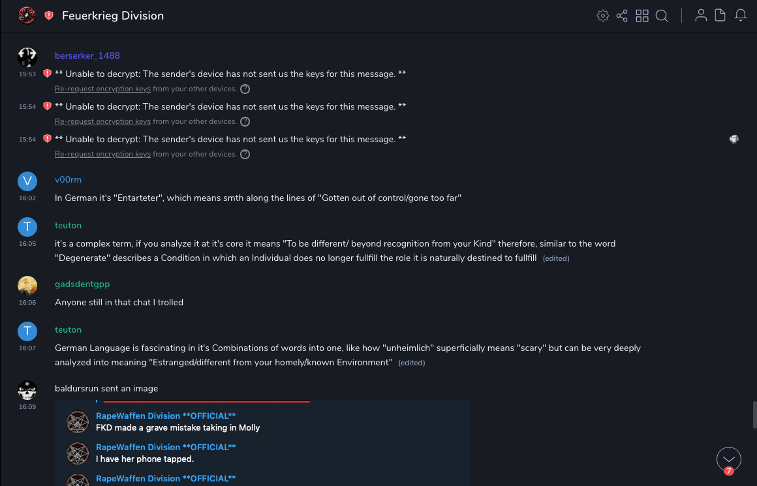757x486 pixels.
Task: Re-request encryption keys for last undecryptable message
Action: pyautogui.click(x=102, y=154)
